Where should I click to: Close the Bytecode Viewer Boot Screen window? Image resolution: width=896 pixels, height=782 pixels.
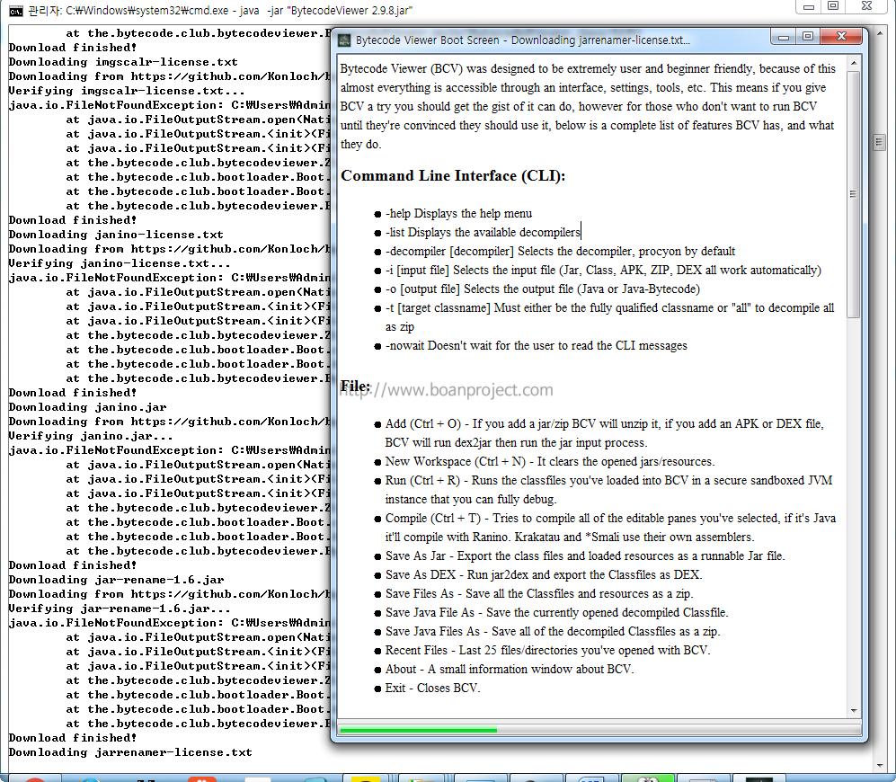click(841, 37)
